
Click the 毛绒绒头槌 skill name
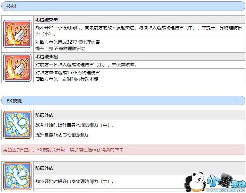pos(47,57)
